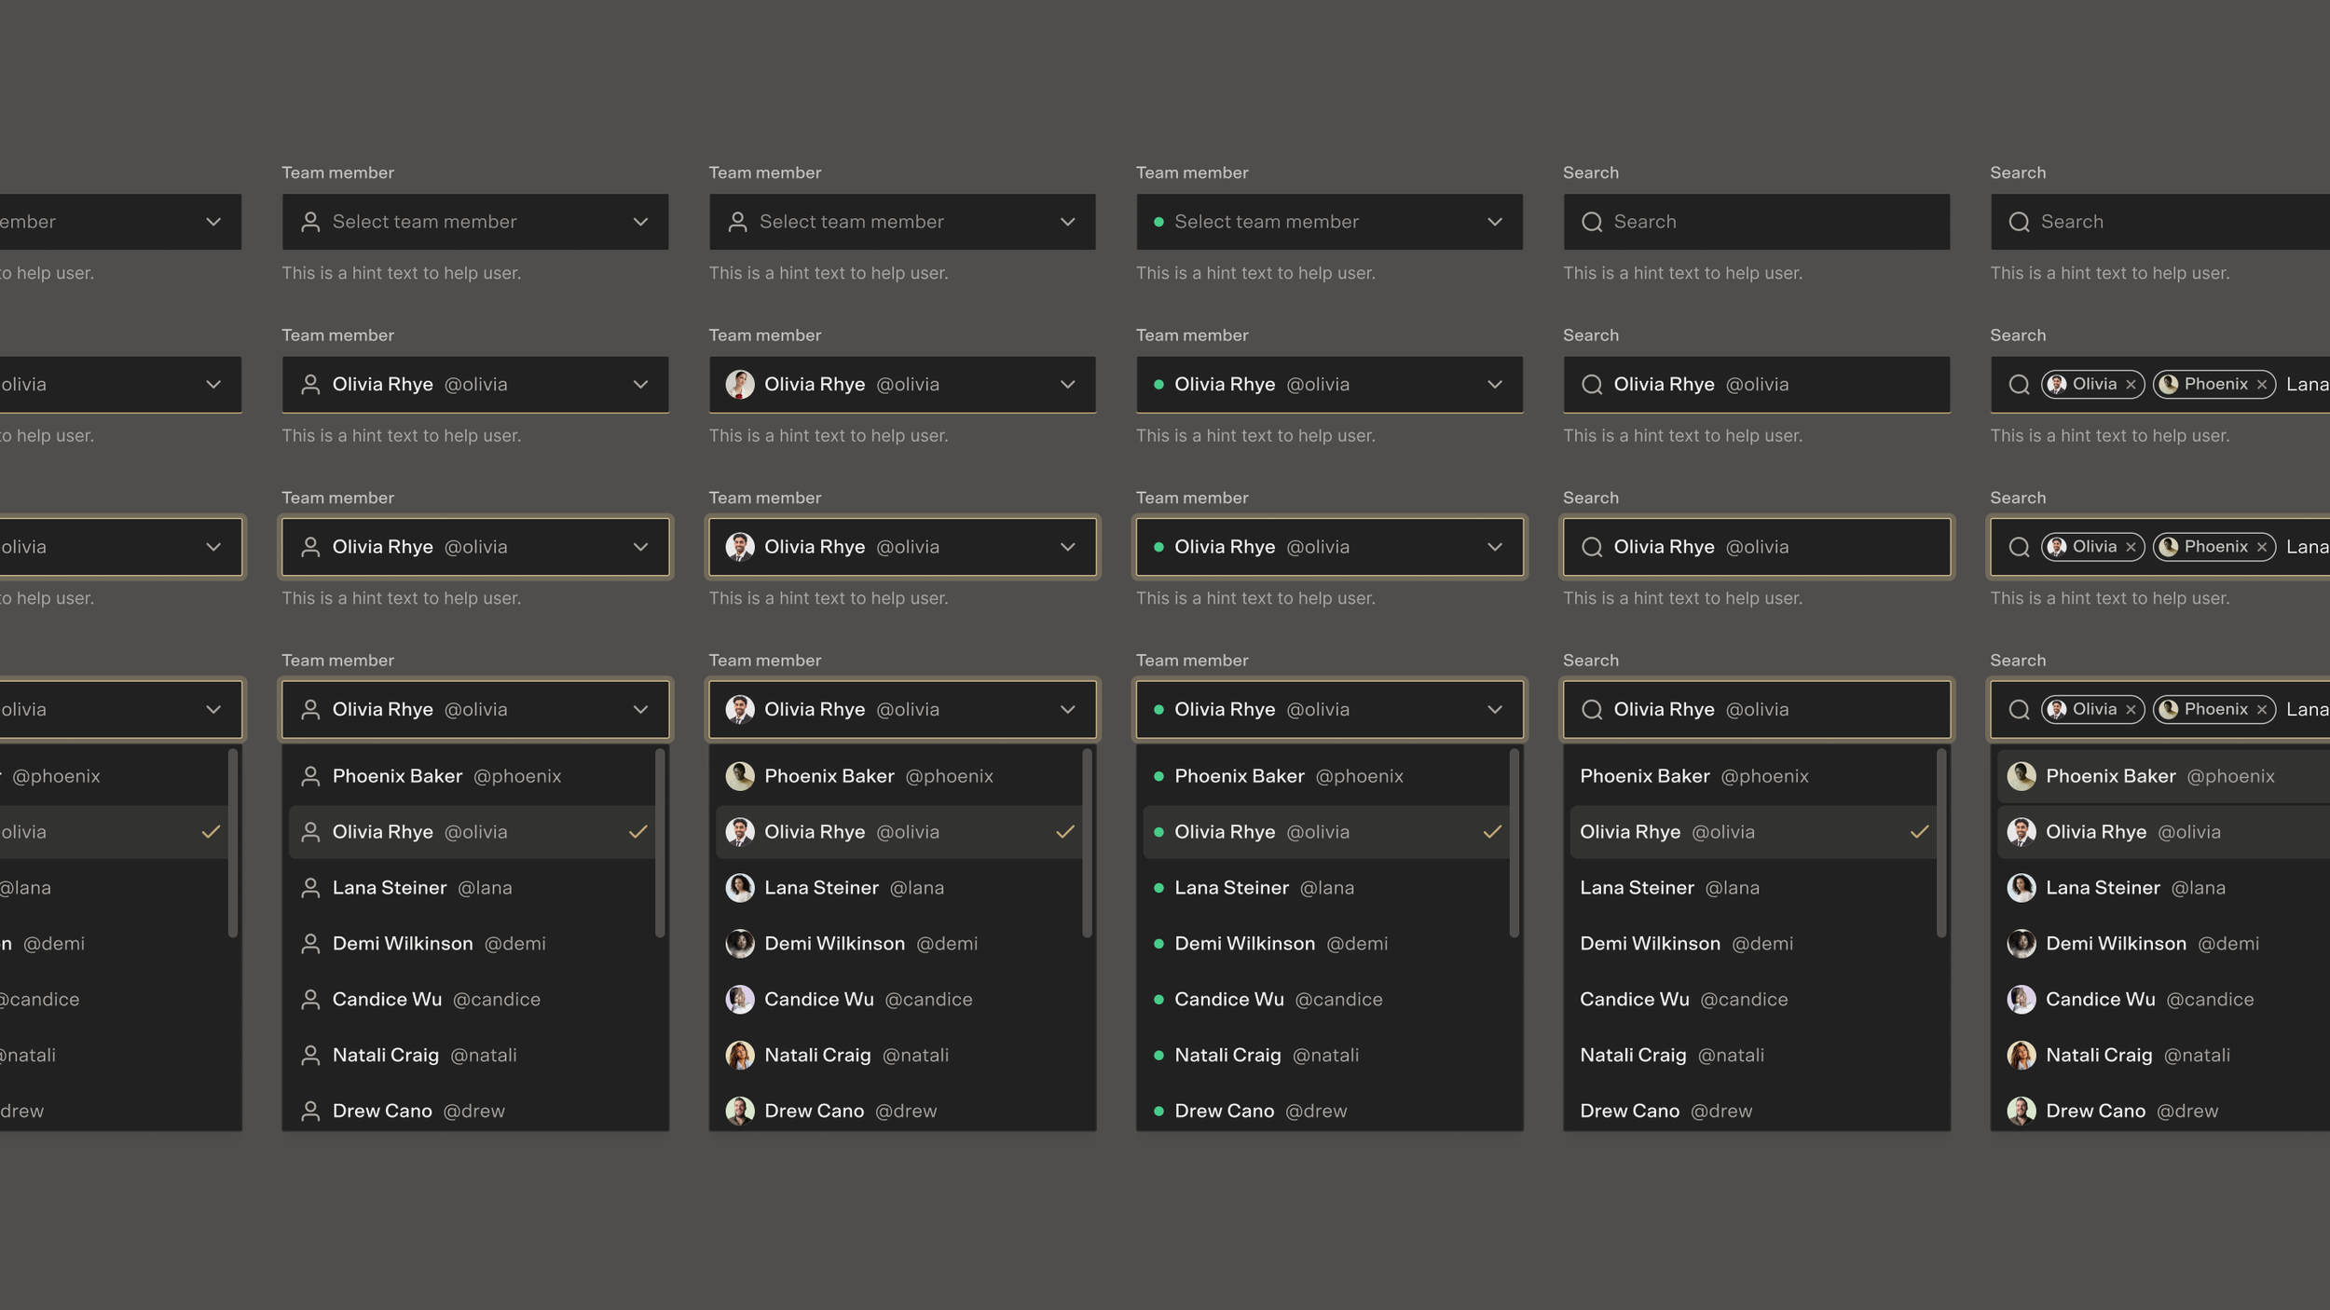Screen dimensions: 2330x1310
Task: Collapse open dropdown showing Olivia's avatar via chevron
Action: pyautogui.click(x=1068, y=710)
